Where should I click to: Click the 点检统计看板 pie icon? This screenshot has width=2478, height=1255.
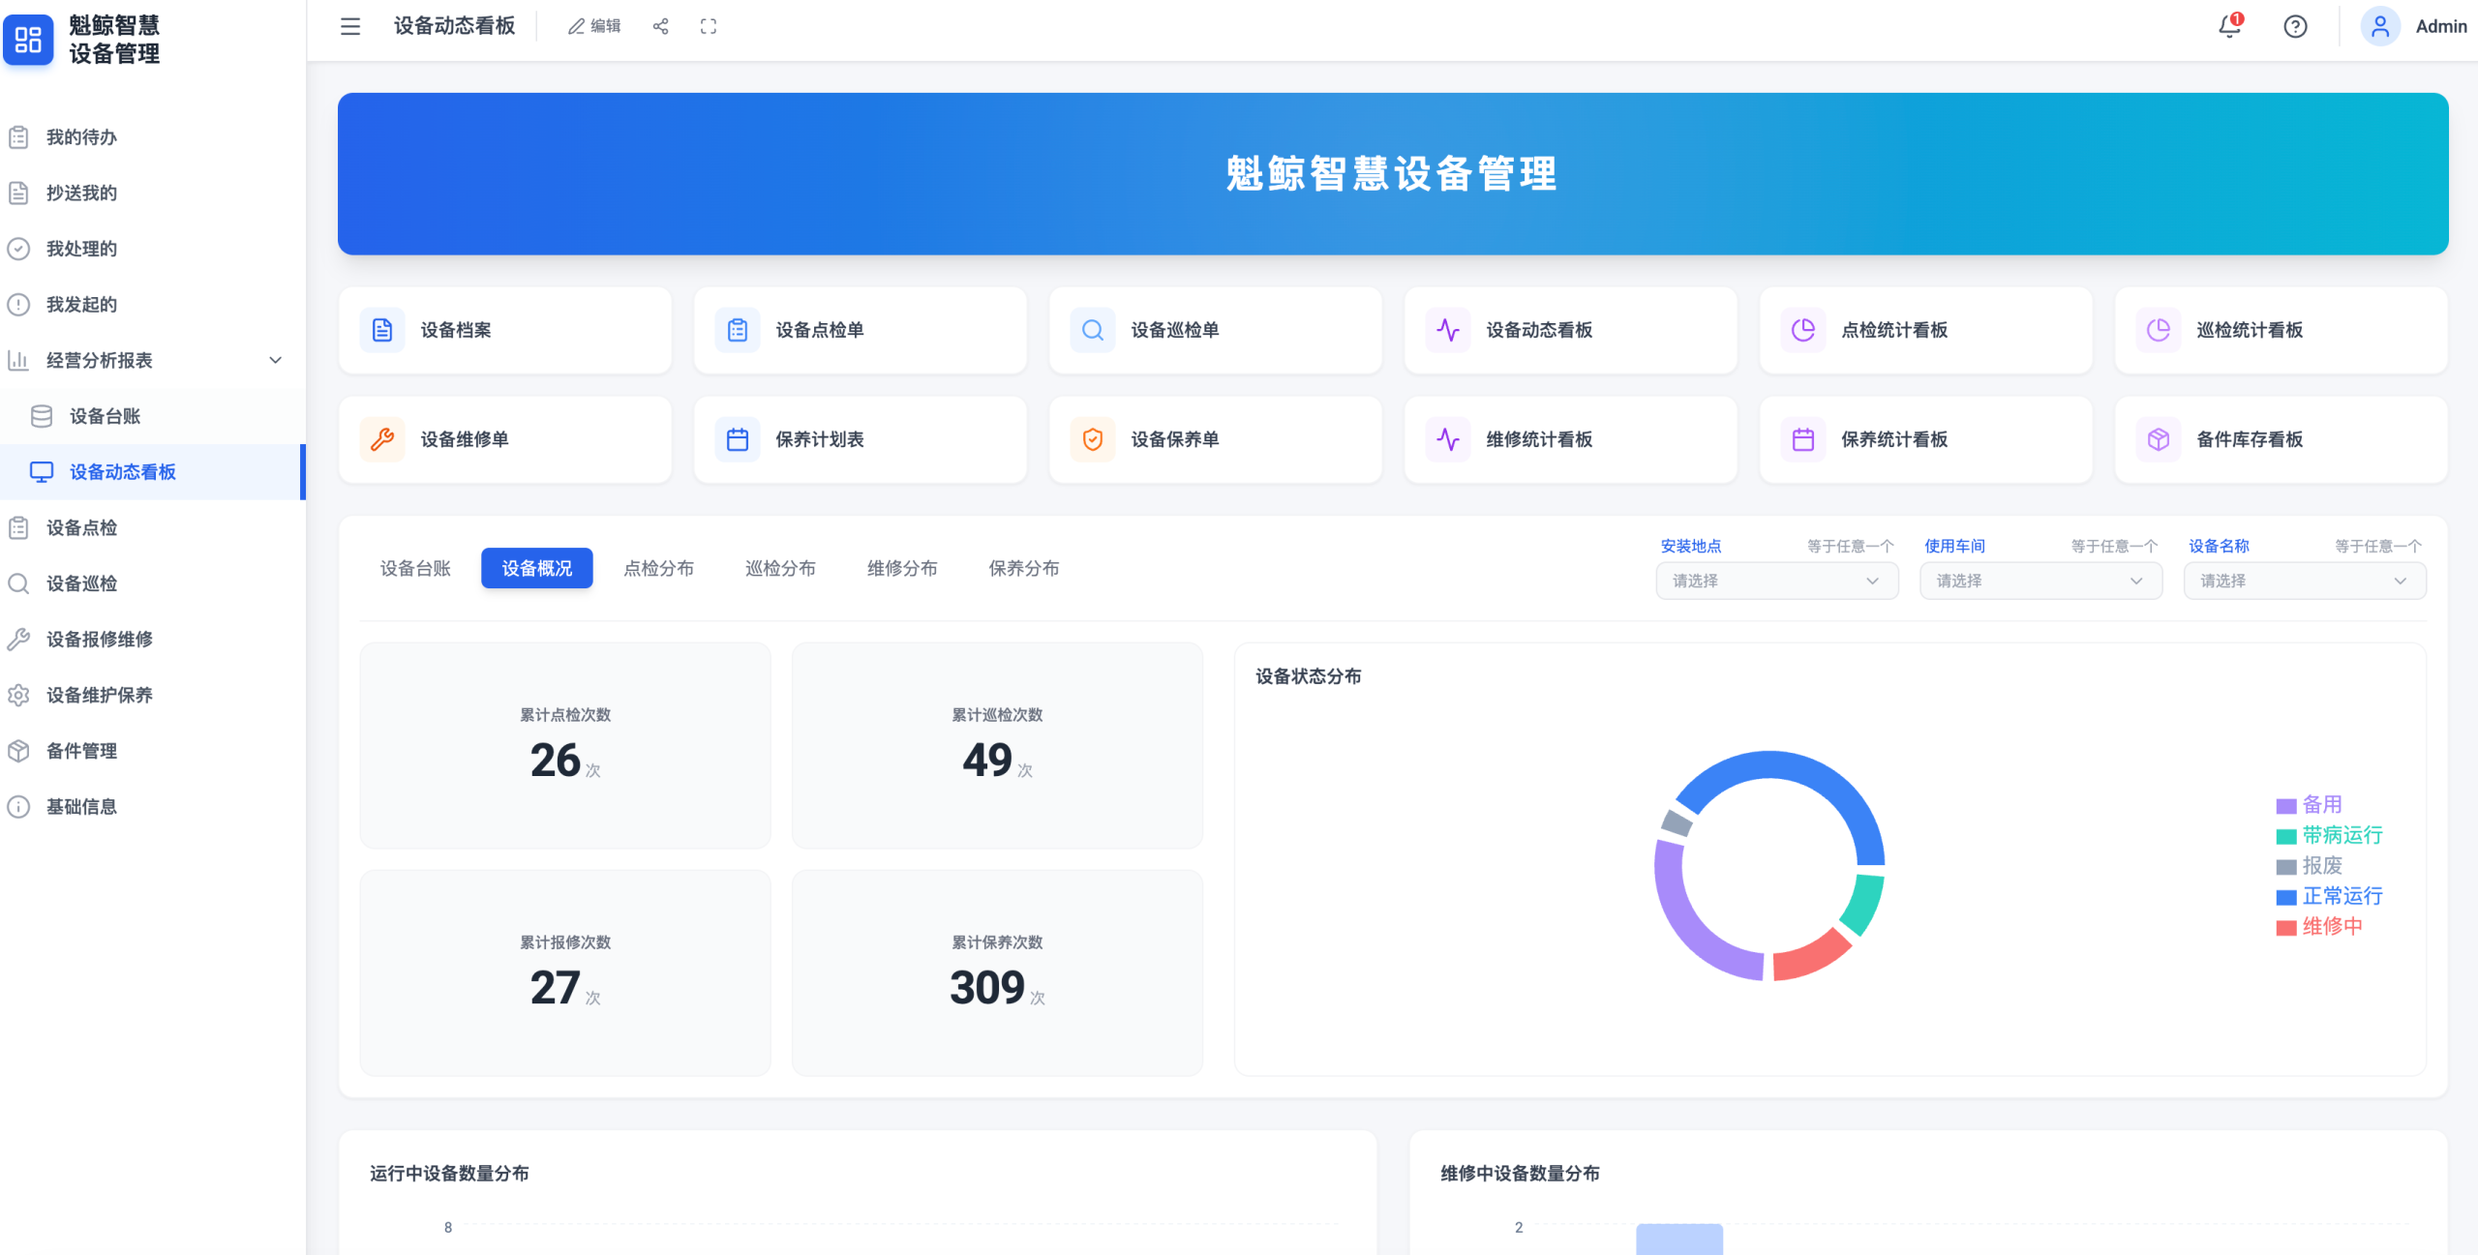point(1803,330)
